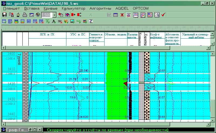Toggle the red-green layout scheme button

(x=143, y=15)
